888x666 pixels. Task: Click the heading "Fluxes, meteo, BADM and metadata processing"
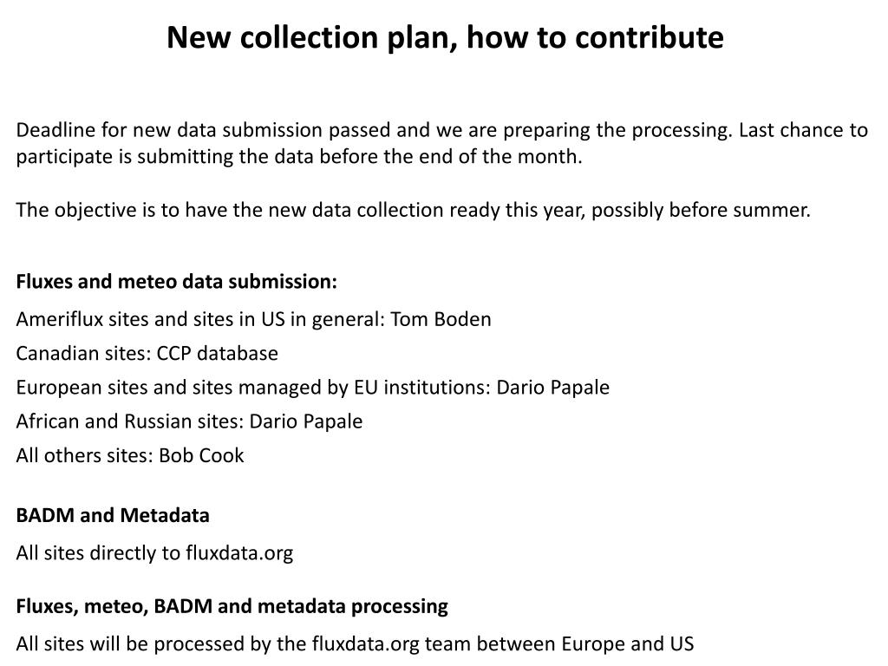(232, 606)
